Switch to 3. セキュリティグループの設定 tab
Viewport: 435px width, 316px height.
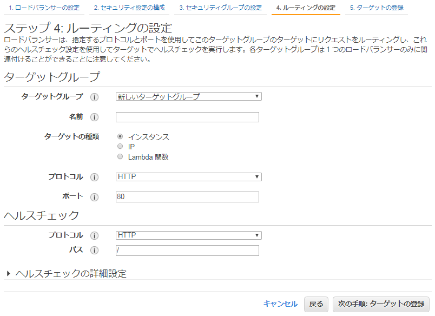coord(220,8)
